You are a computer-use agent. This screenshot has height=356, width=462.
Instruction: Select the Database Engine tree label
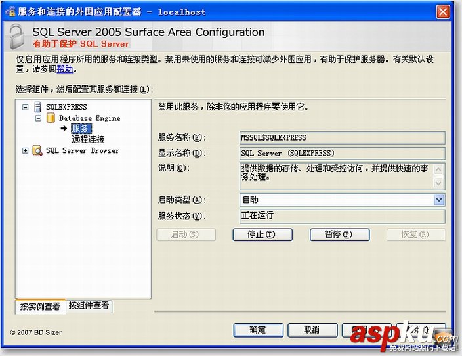coord(89,118)
